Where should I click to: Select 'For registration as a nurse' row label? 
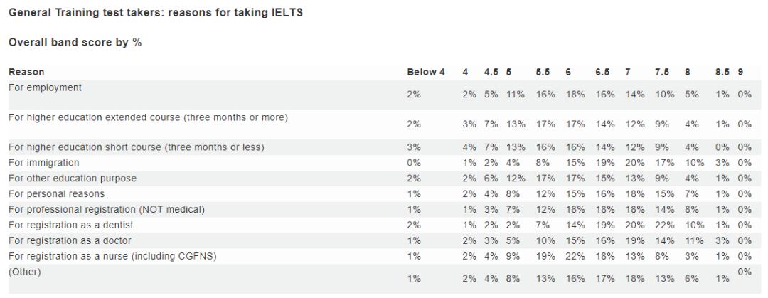click(112, 256)
